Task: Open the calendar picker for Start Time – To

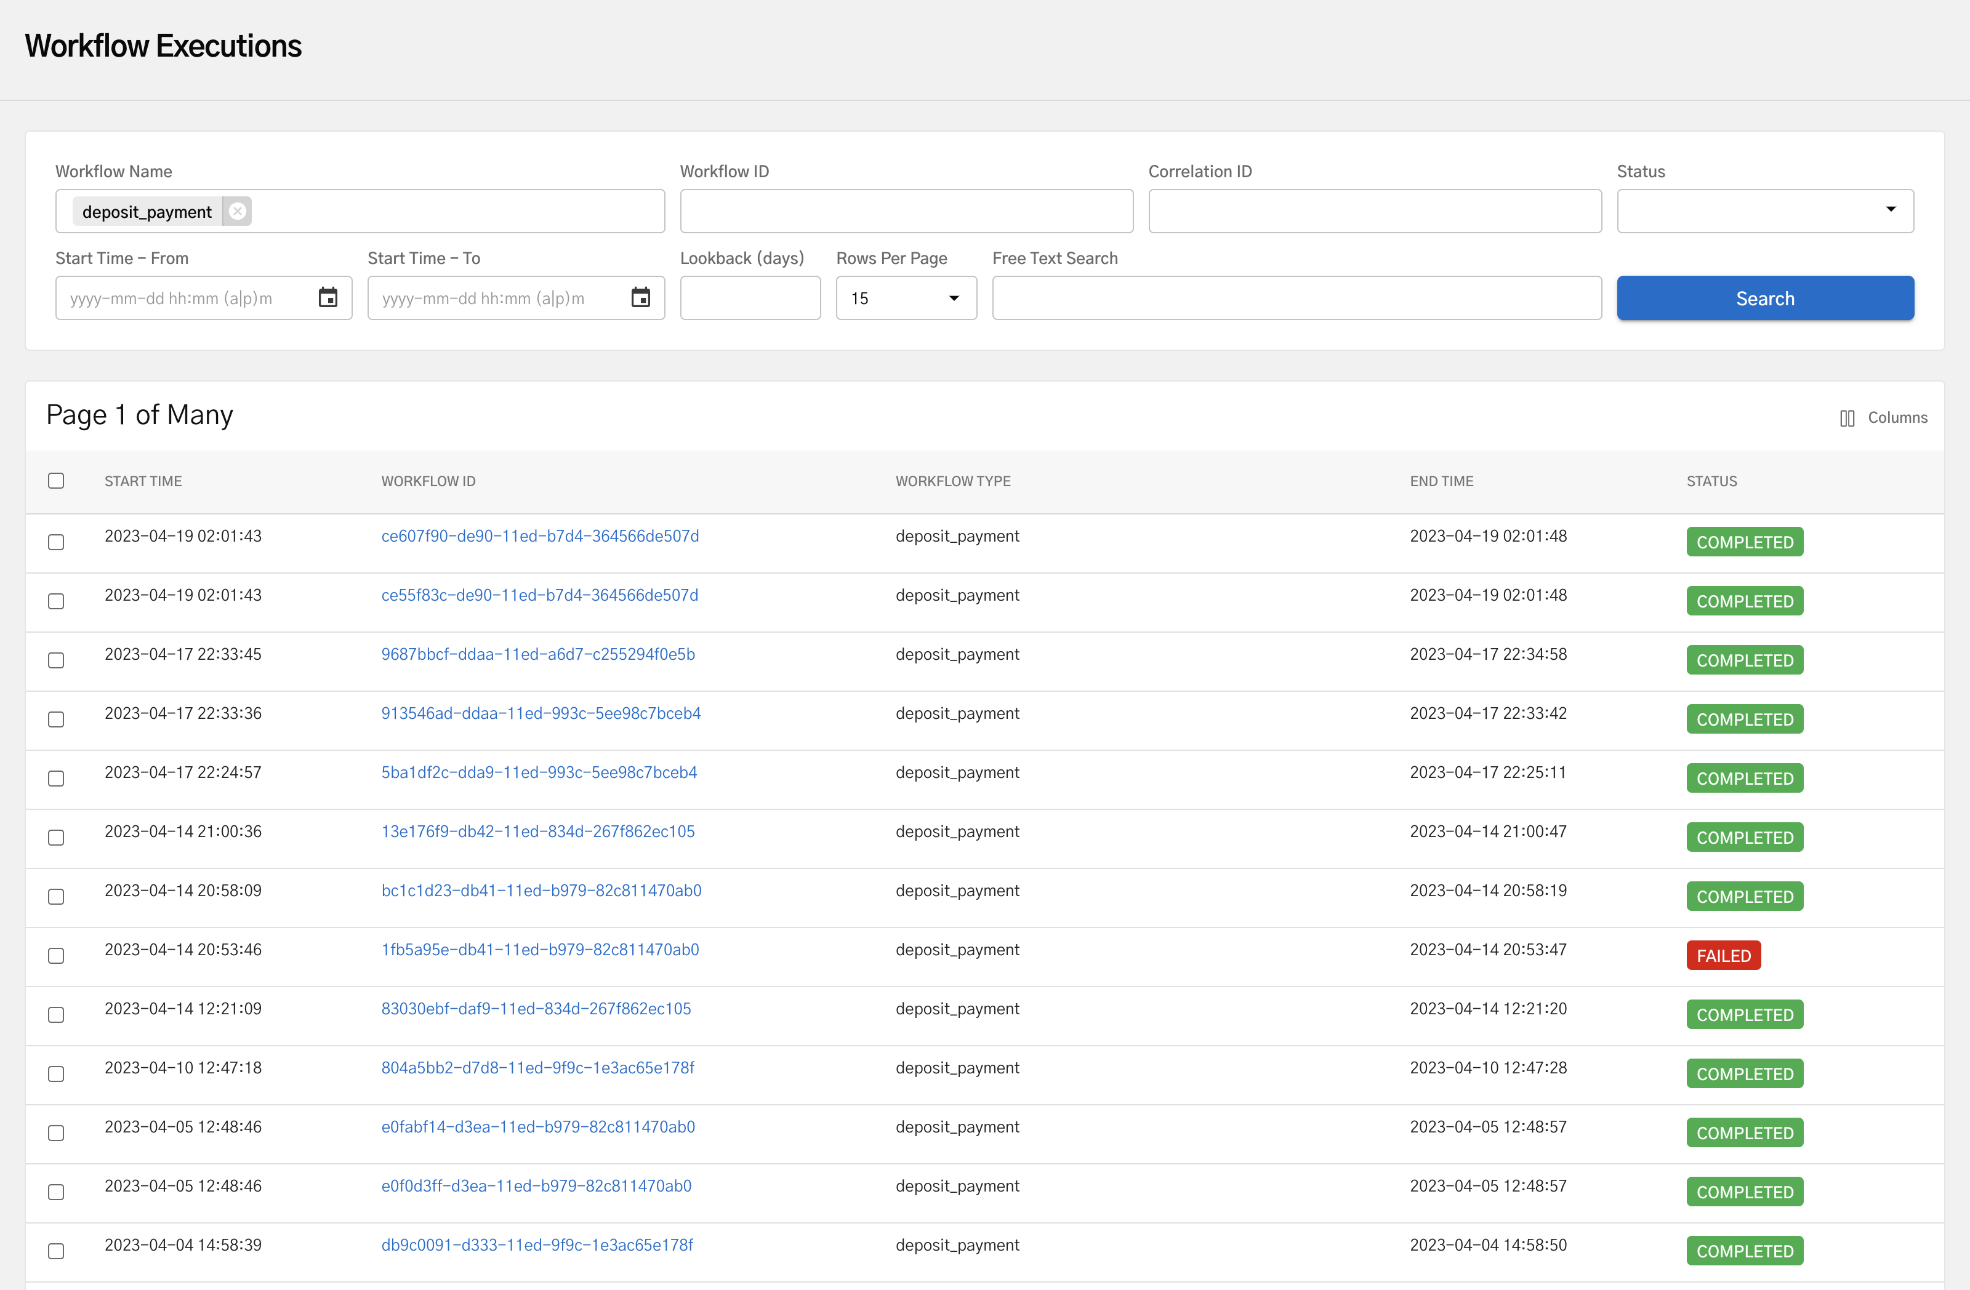Action: point(641,297)
